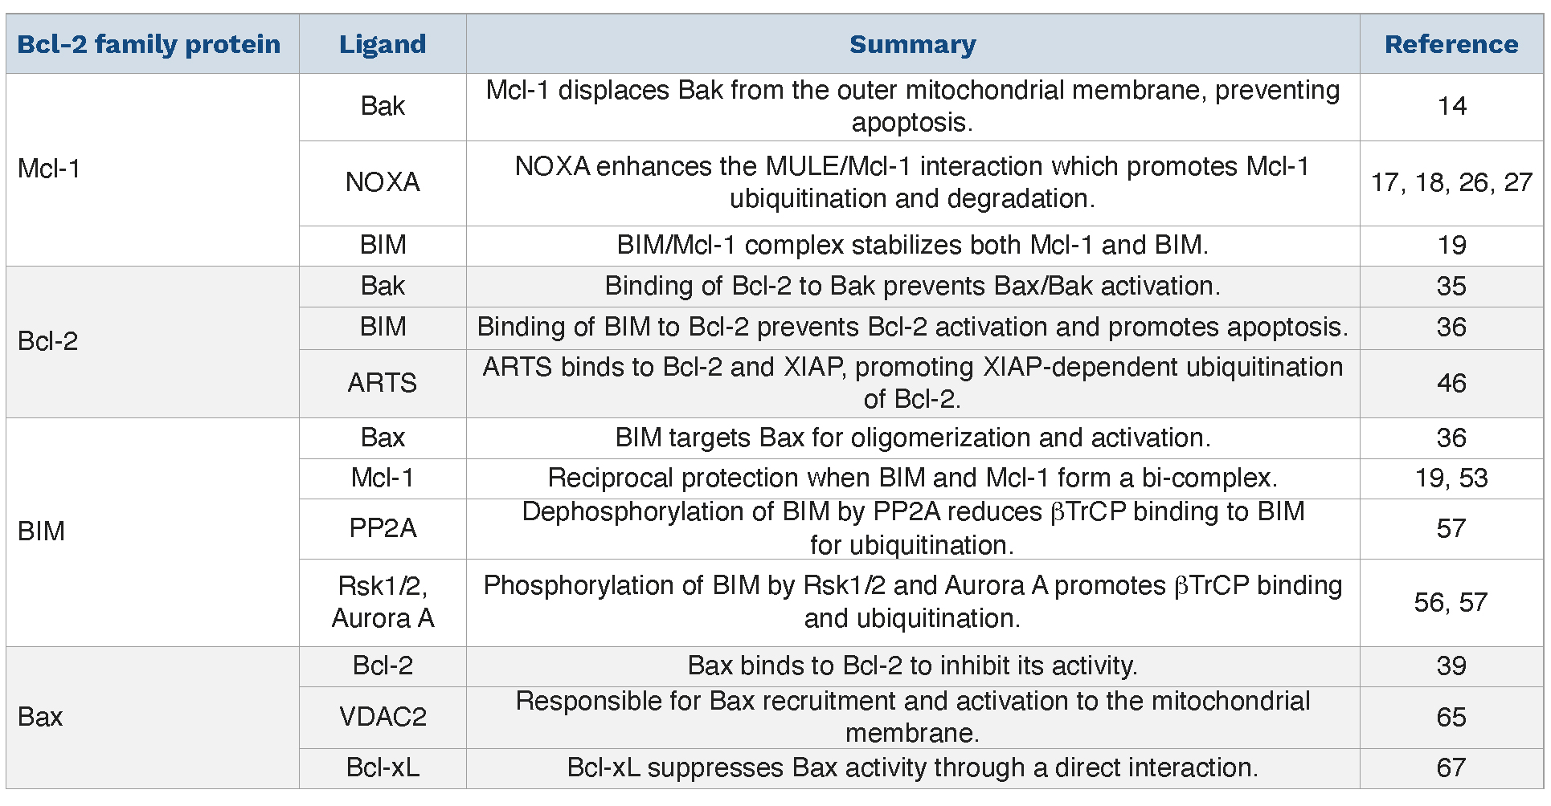The height and width of the screenshot is (806, 1551).
Task: Click the "Reference" column header
Action: click(1451, 44)
